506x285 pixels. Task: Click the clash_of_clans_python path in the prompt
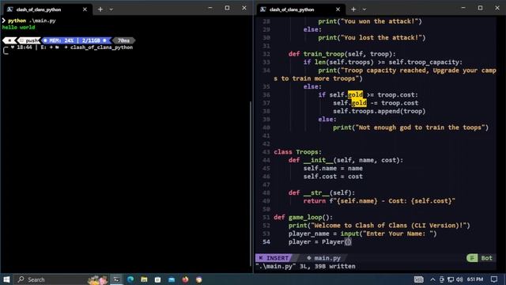tap(101, 47)
